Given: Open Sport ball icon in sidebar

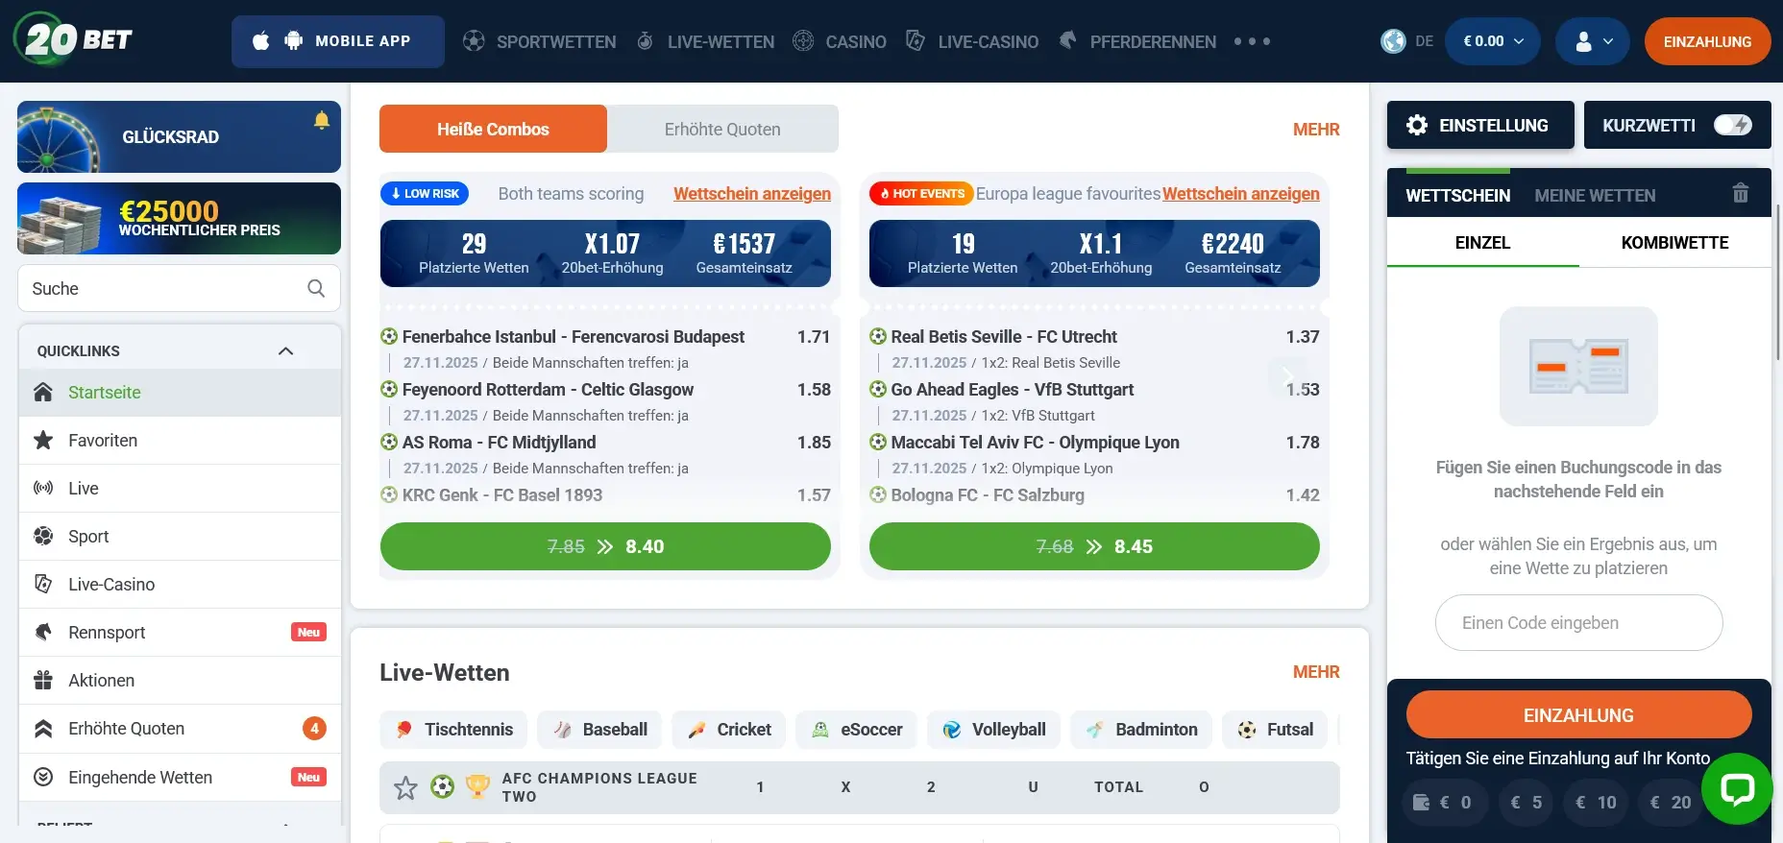Looking at the screenshot, I should tap(43, 536).
